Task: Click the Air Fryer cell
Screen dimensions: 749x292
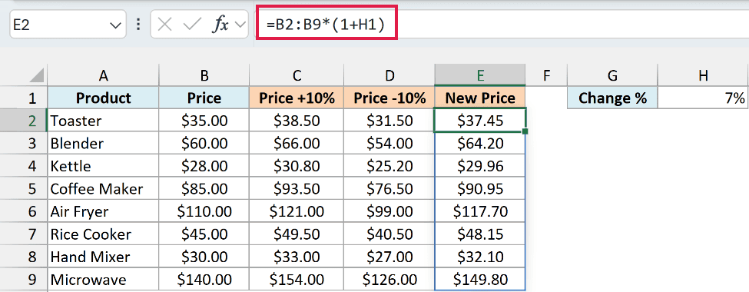Action: click(x=103, y=211)
